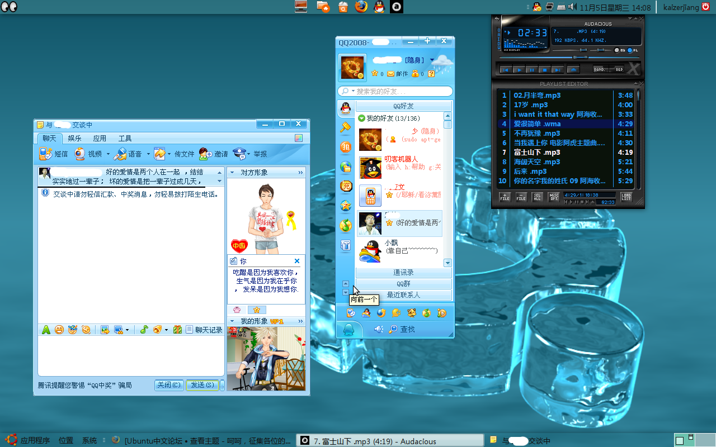Open the QQ mail envelope icon
The height and width of the screenshot is (447, 716).
[390, 74]
